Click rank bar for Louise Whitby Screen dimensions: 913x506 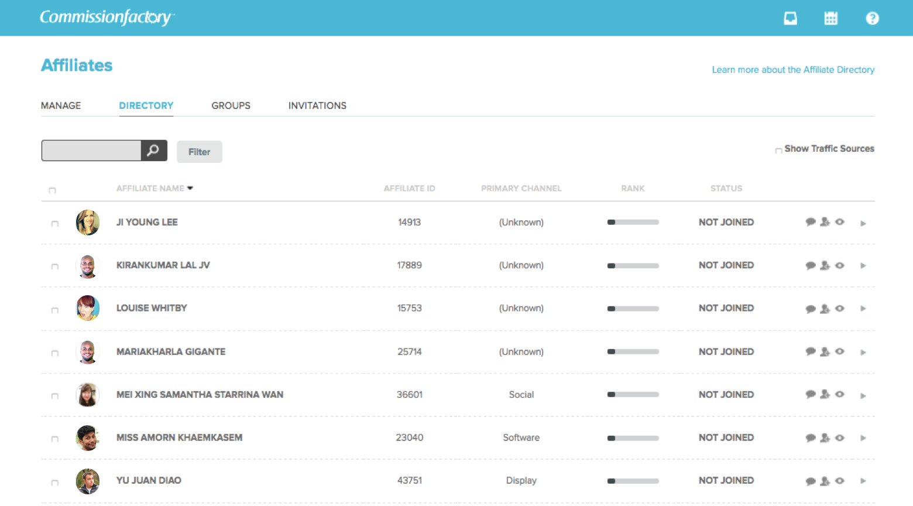[x=633, y=309]
